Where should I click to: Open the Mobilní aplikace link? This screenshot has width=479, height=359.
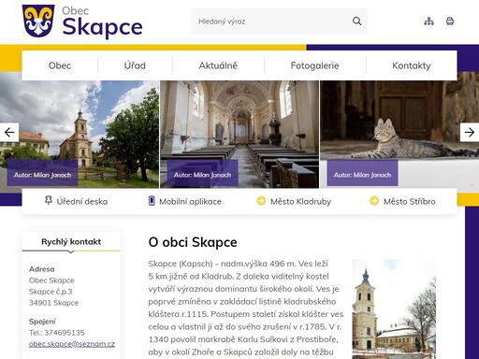190,202
